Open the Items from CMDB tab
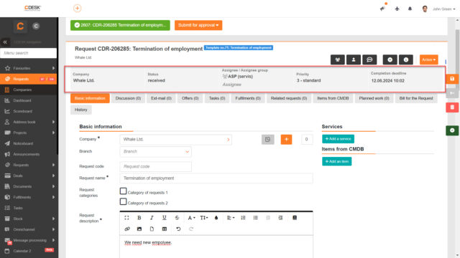Viewport: 460px width, 258px height. pyautogui.click(x=333, y=98)
